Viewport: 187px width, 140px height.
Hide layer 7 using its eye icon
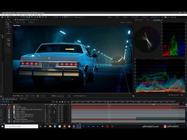click(x=1, y=116)
